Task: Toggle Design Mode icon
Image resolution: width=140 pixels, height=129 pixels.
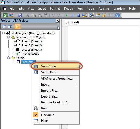Action: click(85, 15)
